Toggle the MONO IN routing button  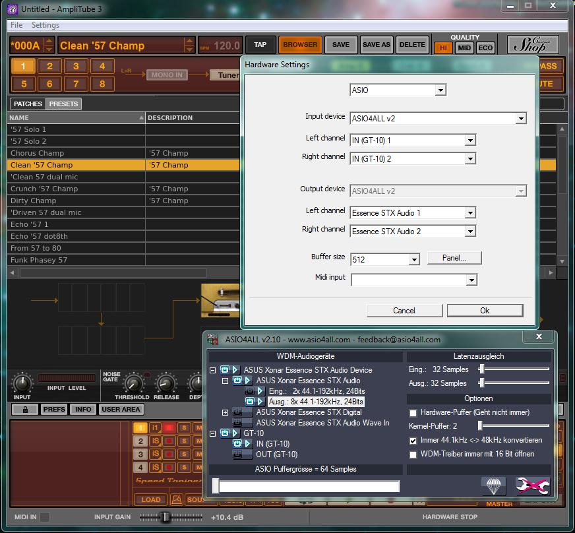coord(167,75)
